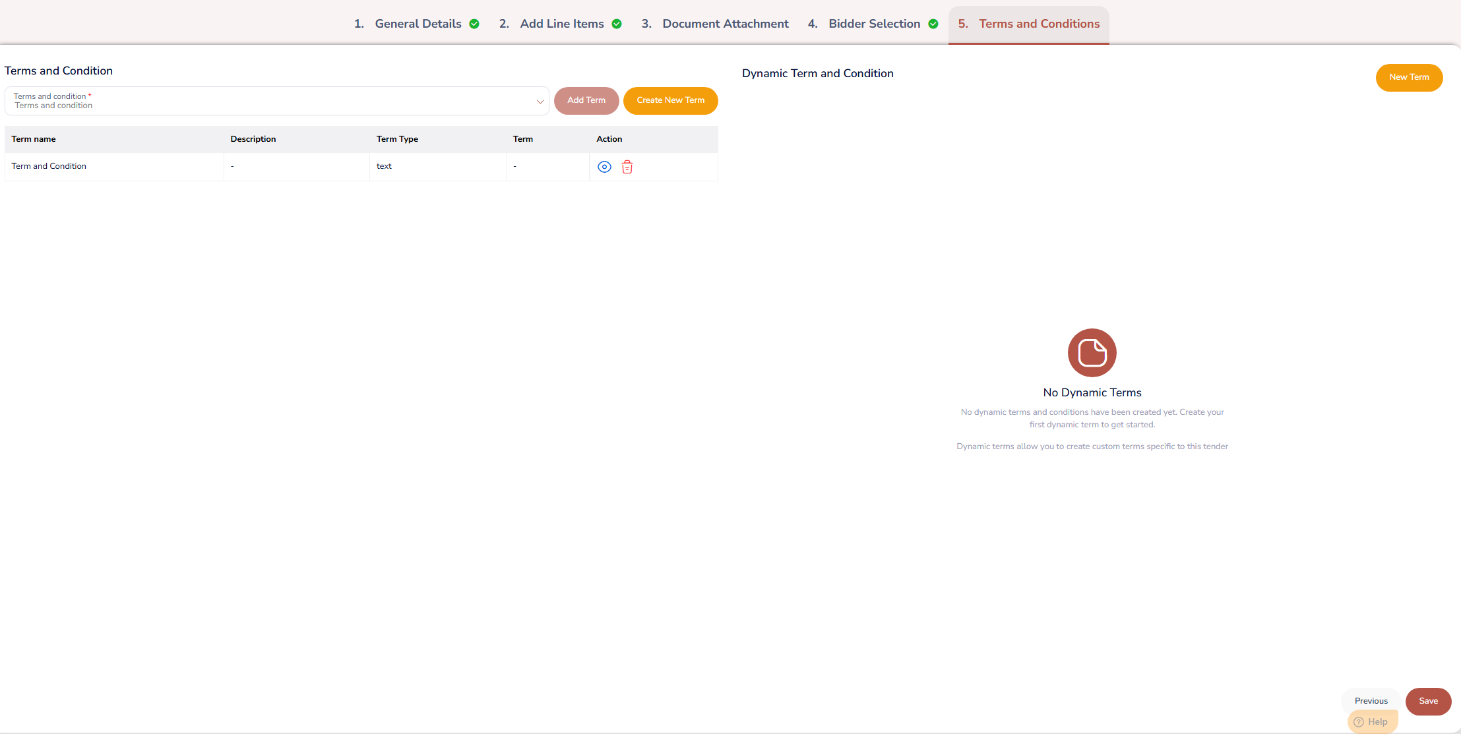
Task: Open the Document Attachment step
Action: tap(725, 24)
